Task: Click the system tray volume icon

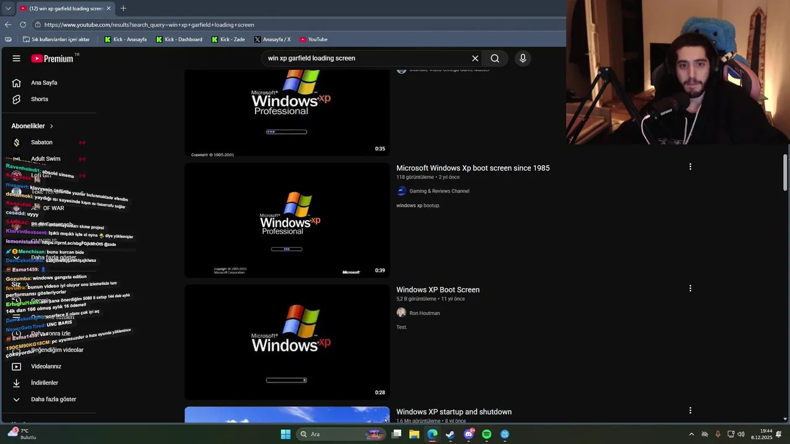Action: pos(741,434)
